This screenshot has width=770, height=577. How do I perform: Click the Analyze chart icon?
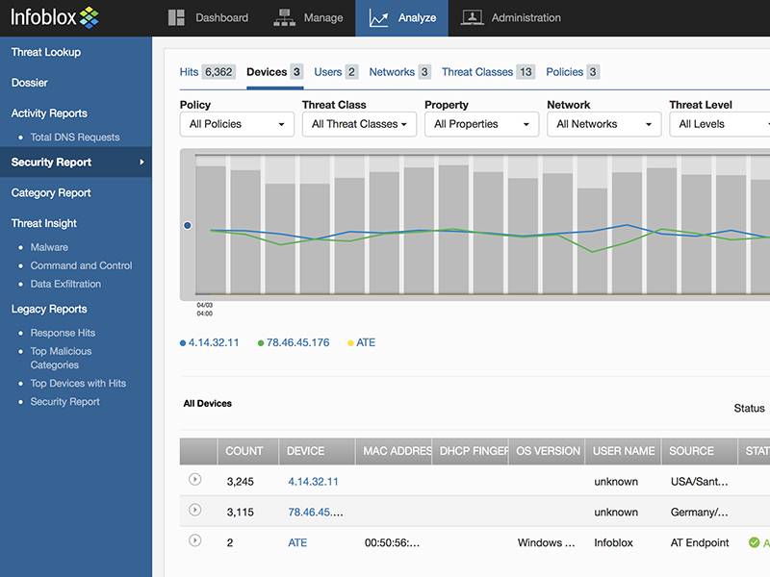tap(378, 18)
